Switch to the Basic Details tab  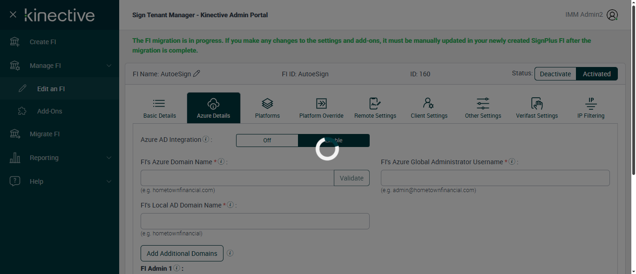click(x=160, y=108)
